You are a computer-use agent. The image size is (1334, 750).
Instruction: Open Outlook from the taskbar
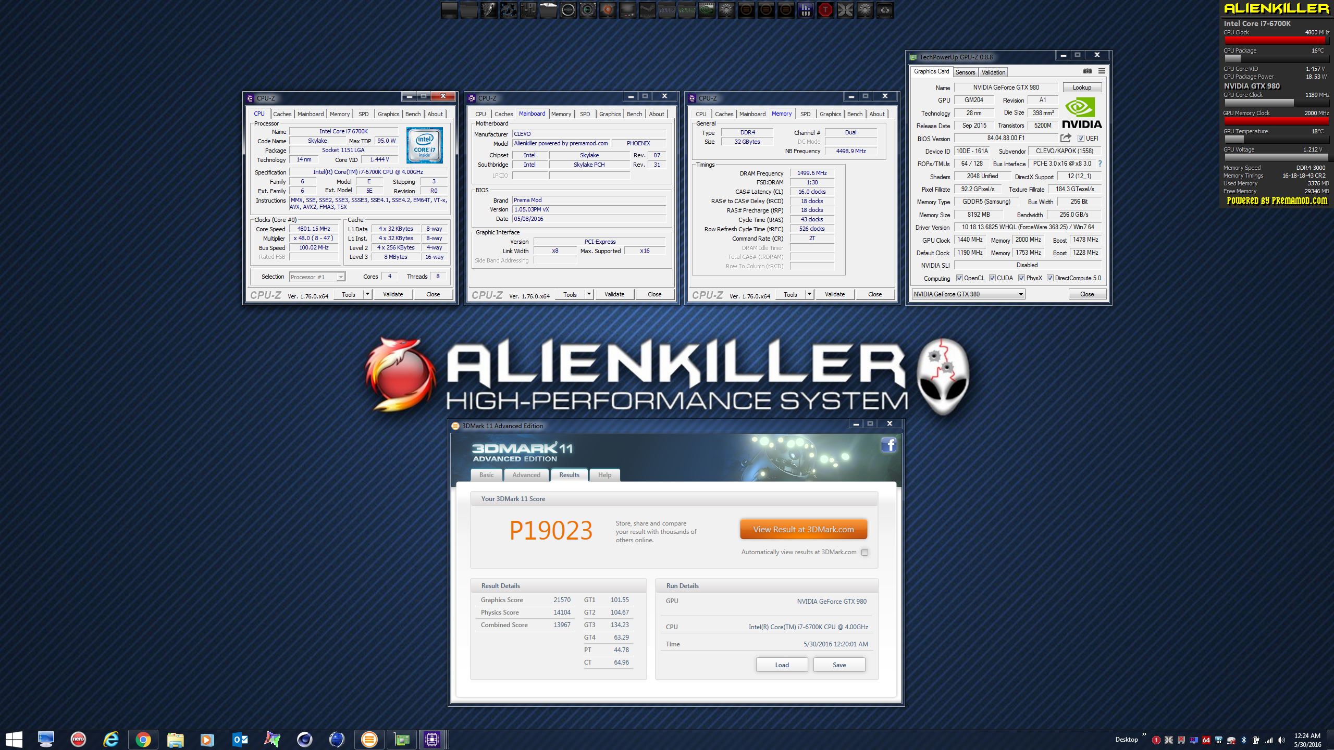tap(240, 740)
